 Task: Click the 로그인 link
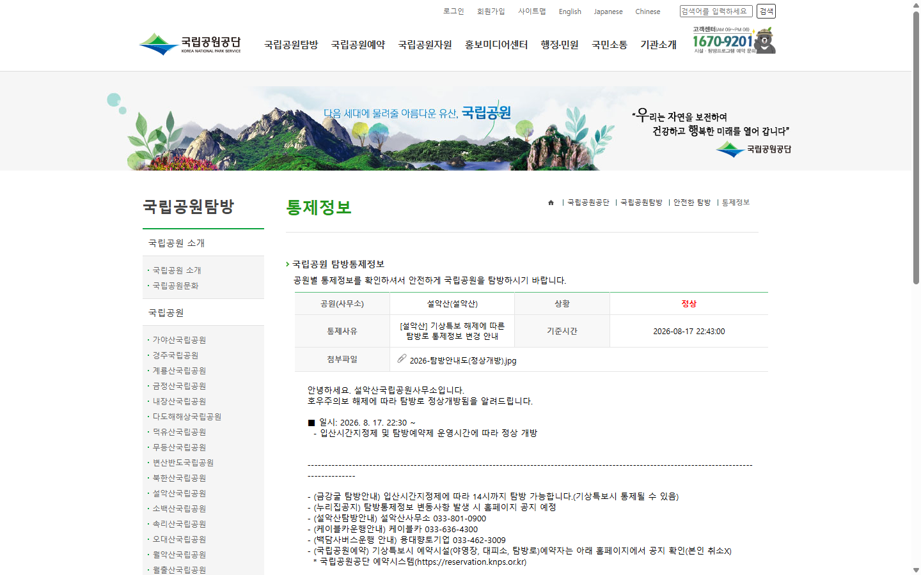[x=453, y=11]
